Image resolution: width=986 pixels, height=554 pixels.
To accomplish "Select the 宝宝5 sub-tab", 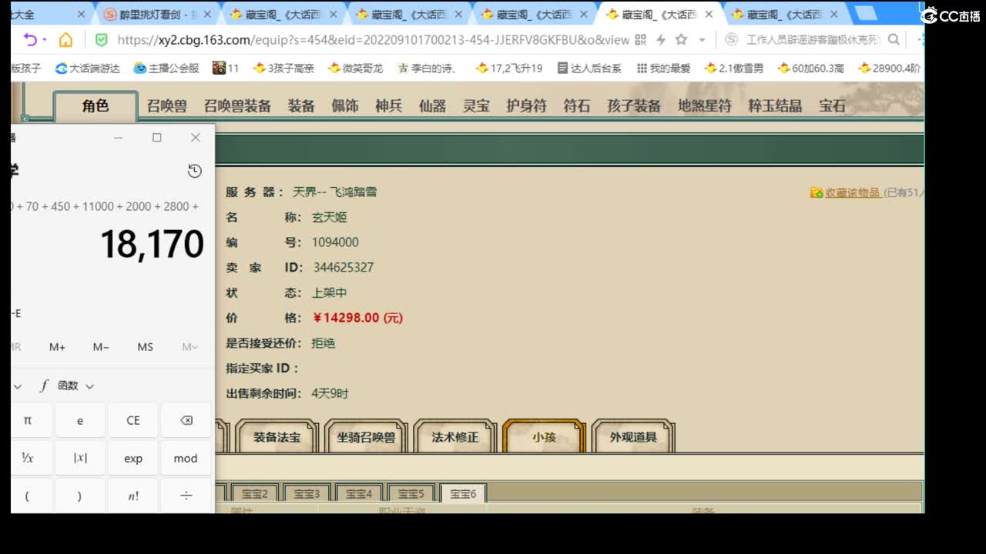I will pos(411,493).
